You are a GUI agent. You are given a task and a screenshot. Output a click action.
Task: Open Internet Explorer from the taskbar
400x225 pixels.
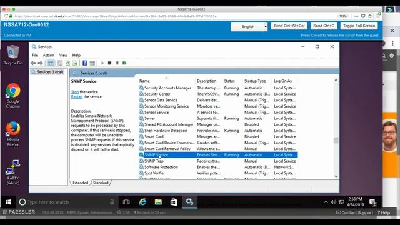(142, 202)
